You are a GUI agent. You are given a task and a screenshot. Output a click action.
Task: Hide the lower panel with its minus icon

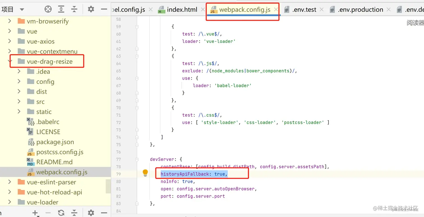104,213
